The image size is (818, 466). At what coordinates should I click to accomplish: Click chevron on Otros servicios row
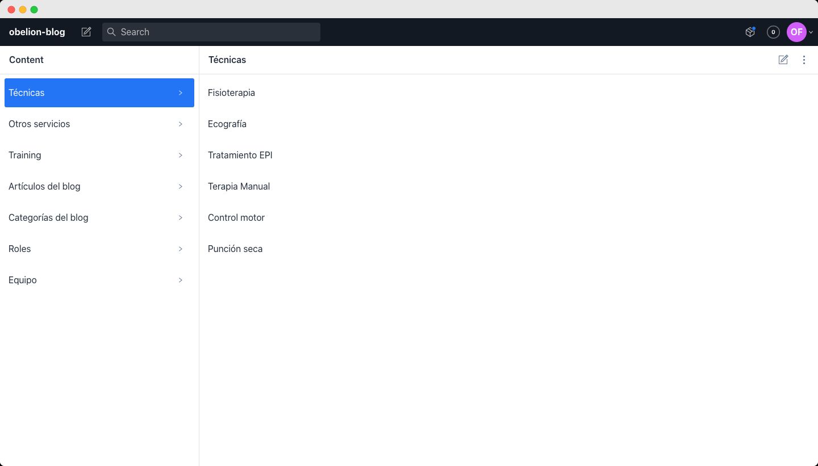coord(181,124)
